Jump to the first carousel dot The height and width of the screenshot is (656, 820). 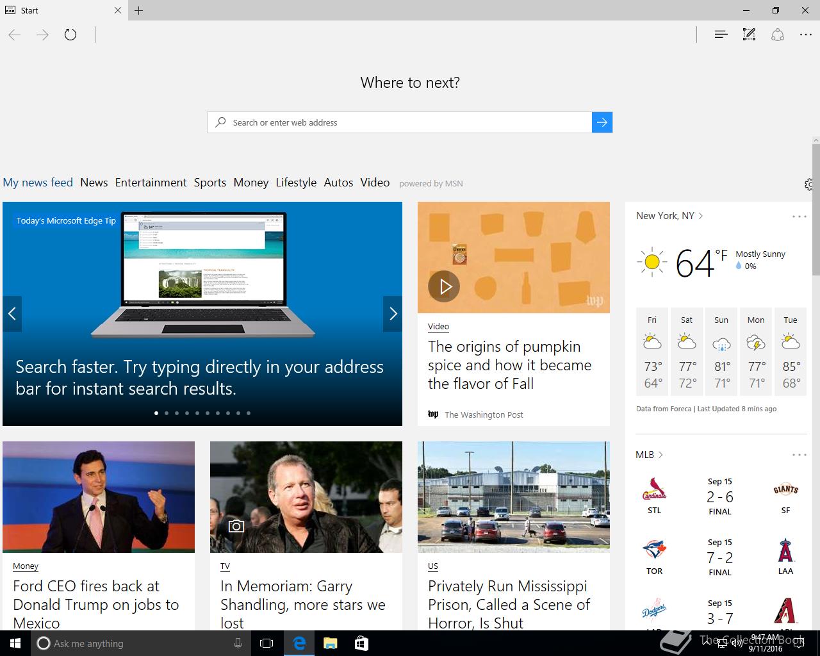156,413
